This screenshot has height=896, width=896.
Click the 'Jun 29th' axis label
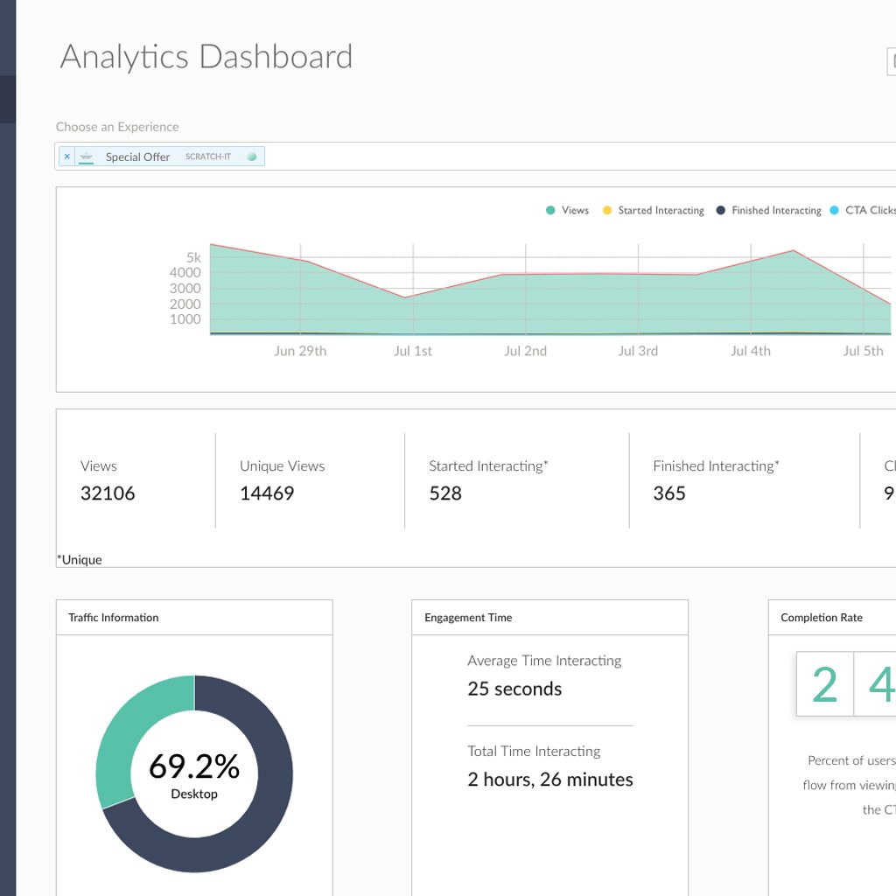pos(300,351)
